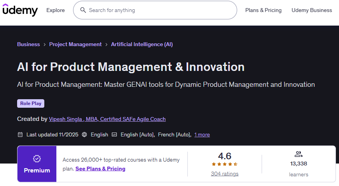
Task: Click the star rating icons
Action: click(x=225, y=164)
